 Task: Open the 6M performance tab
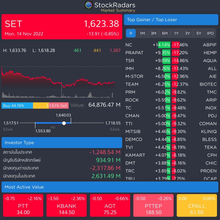click(165, 33)
